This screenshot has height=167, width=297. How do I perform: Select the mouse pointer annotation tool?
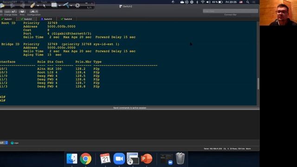pyautogui.click(x=44, y=6)
